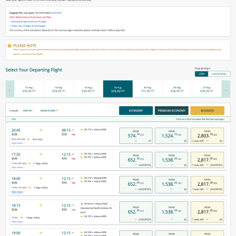Viewport: 236px width, 236px height.
Task: Click the 'Select Your Departing Flight' heading
Action: [34, 70]
